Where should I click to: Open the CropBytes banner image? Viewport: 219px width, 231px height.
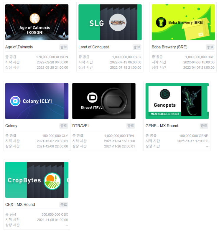pos(37,180)
